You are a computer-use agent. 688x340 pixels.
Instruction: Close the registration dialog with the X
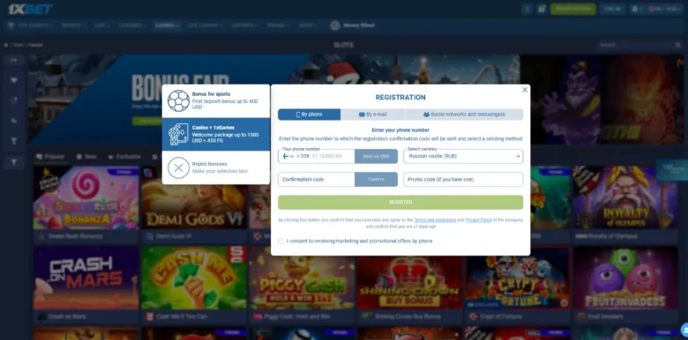[x=525, y=90]
